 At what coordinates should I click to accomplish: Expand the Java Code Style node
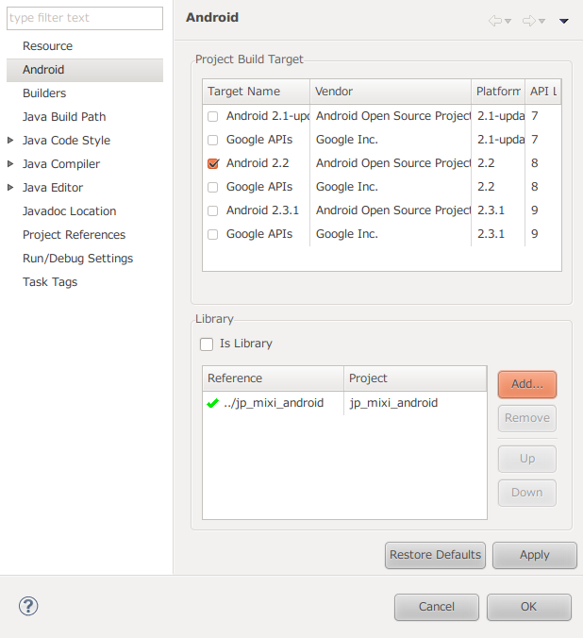pos(10,141)
